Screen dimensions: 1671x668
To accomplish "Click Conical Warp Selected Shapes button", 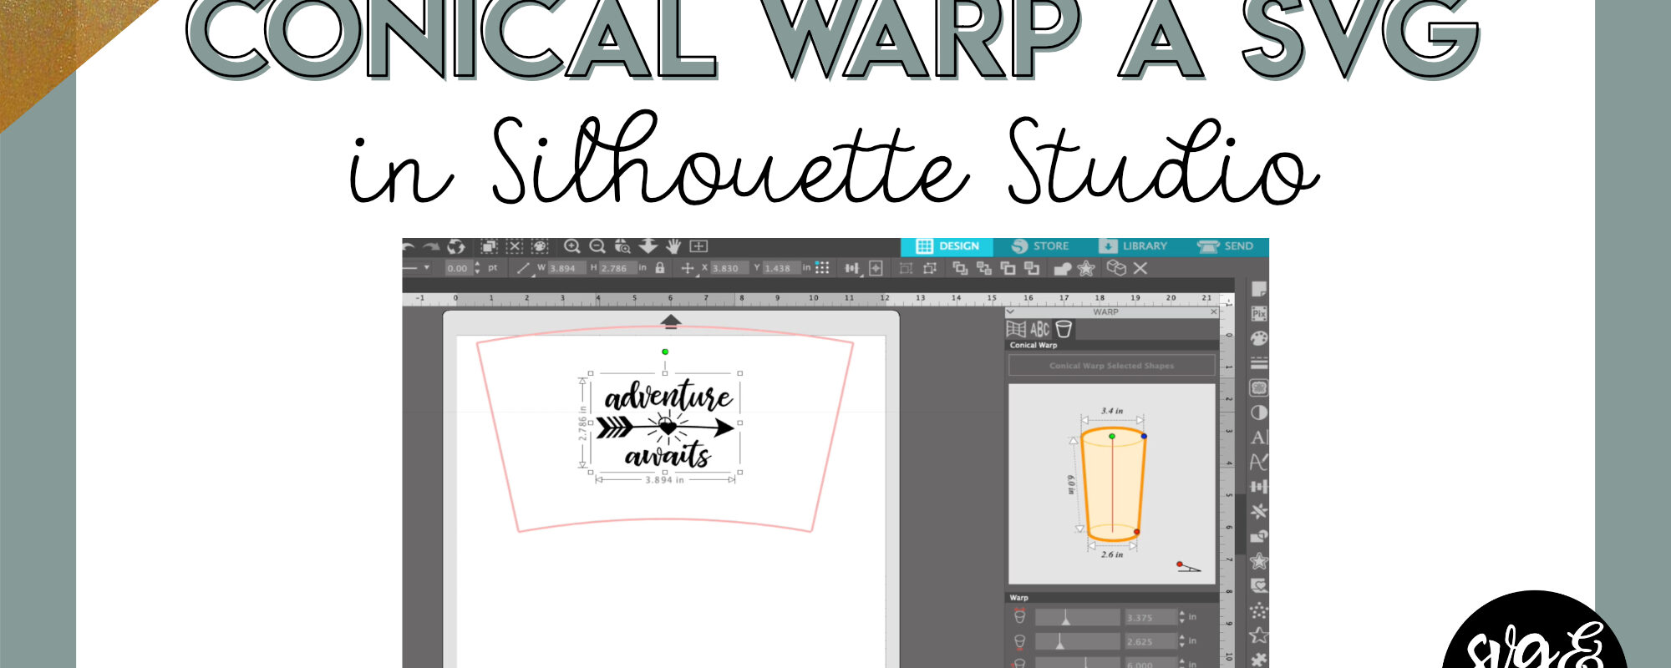I will pyautogui.click(x=1112, y=365).
